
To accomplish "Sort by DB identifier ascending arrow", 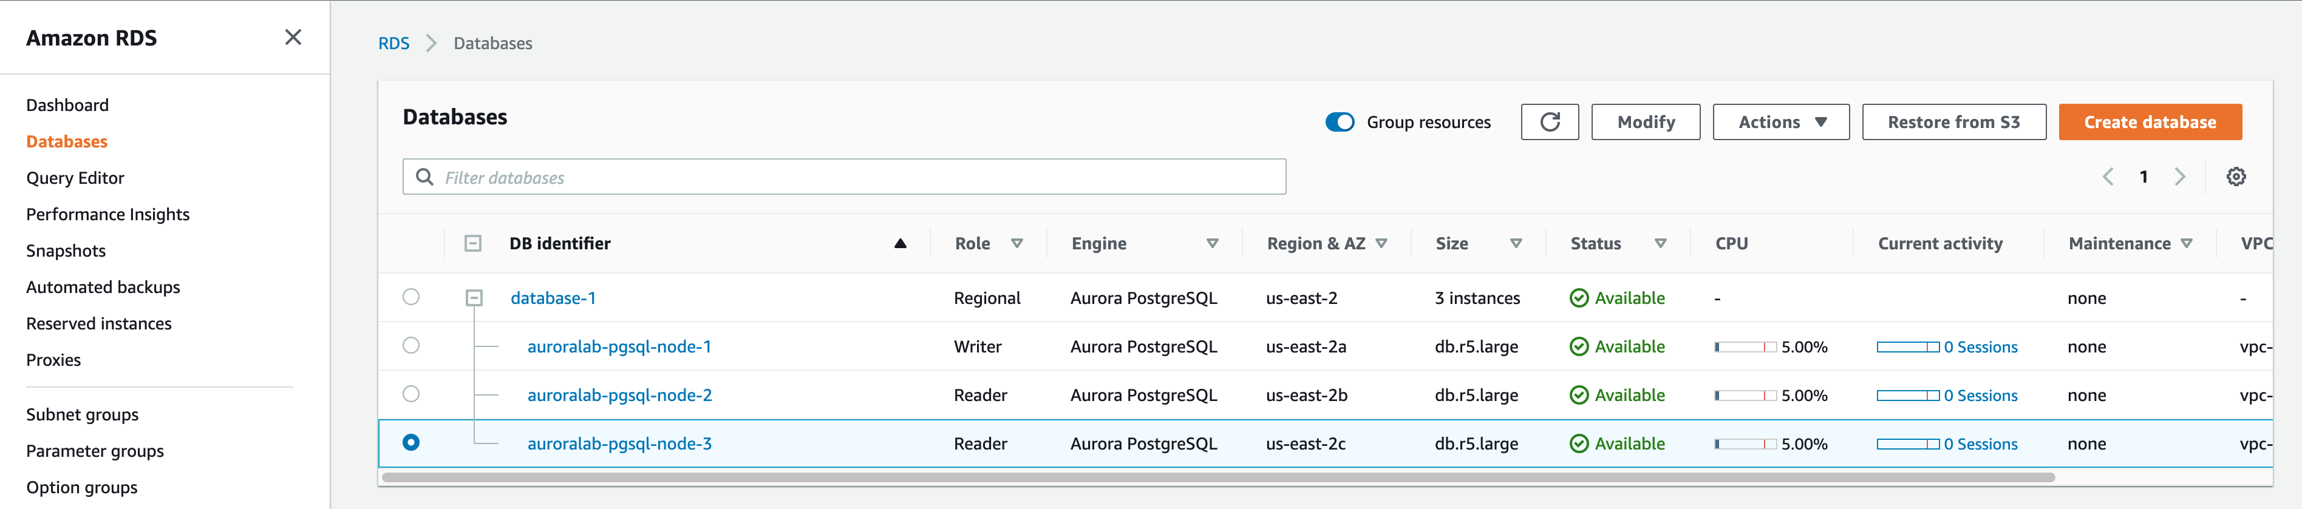I will [900, 244].
